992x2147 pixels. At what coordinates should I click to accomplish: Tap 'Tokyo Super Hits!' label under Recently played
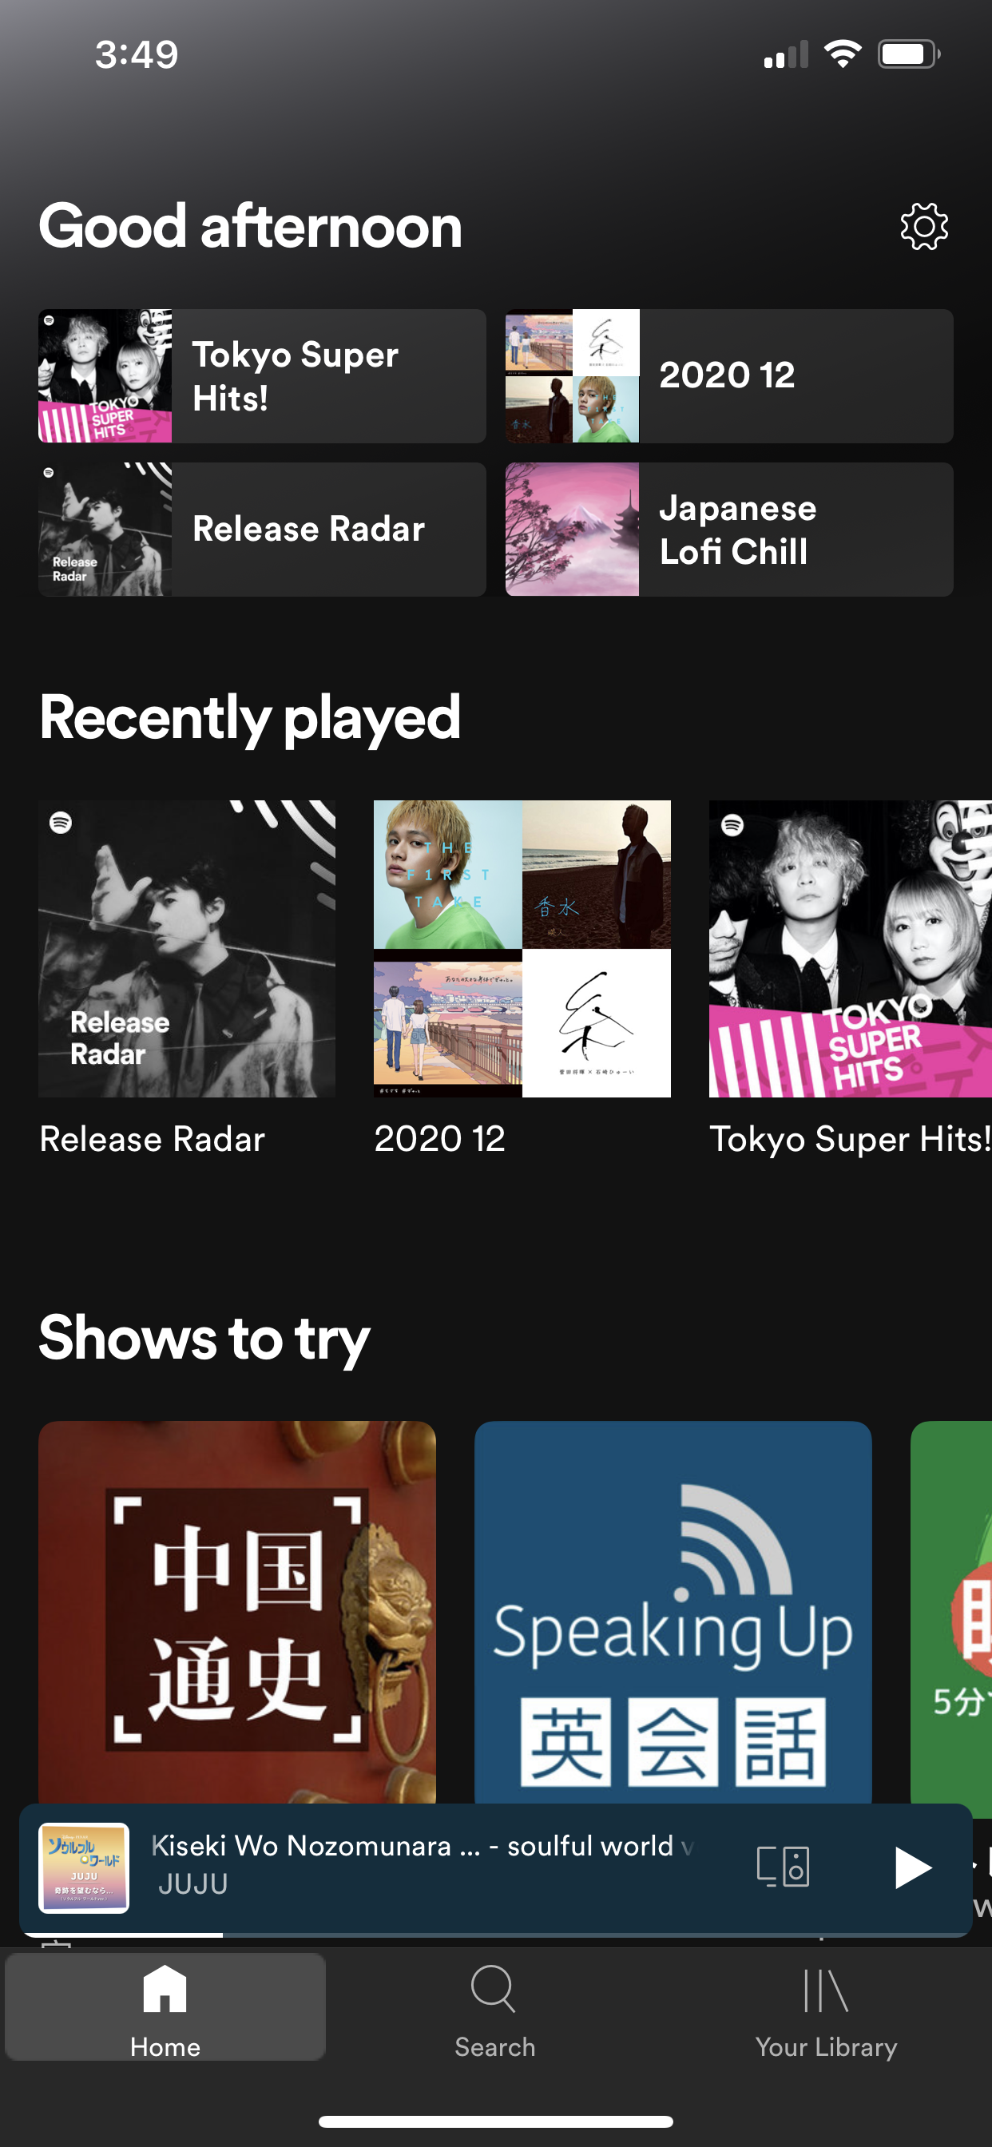tap(851, 1138)
